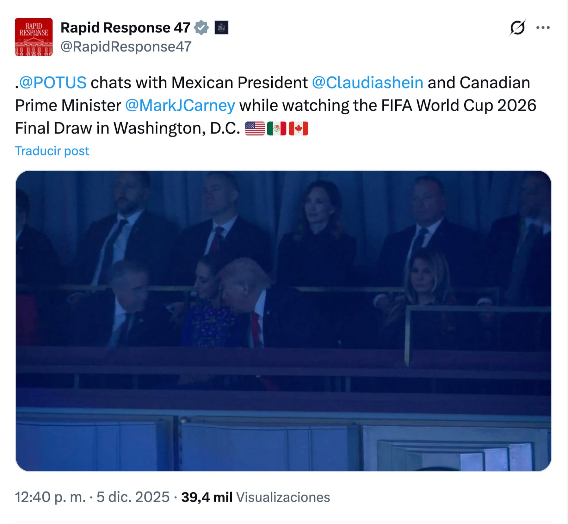Click the Canada flag emoji

[x=299, y=129]
